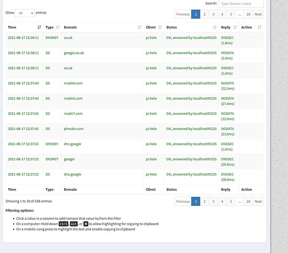Filter by client pi.hole in first row
This screenshot has width=288, height=253.
click(151, 38)
